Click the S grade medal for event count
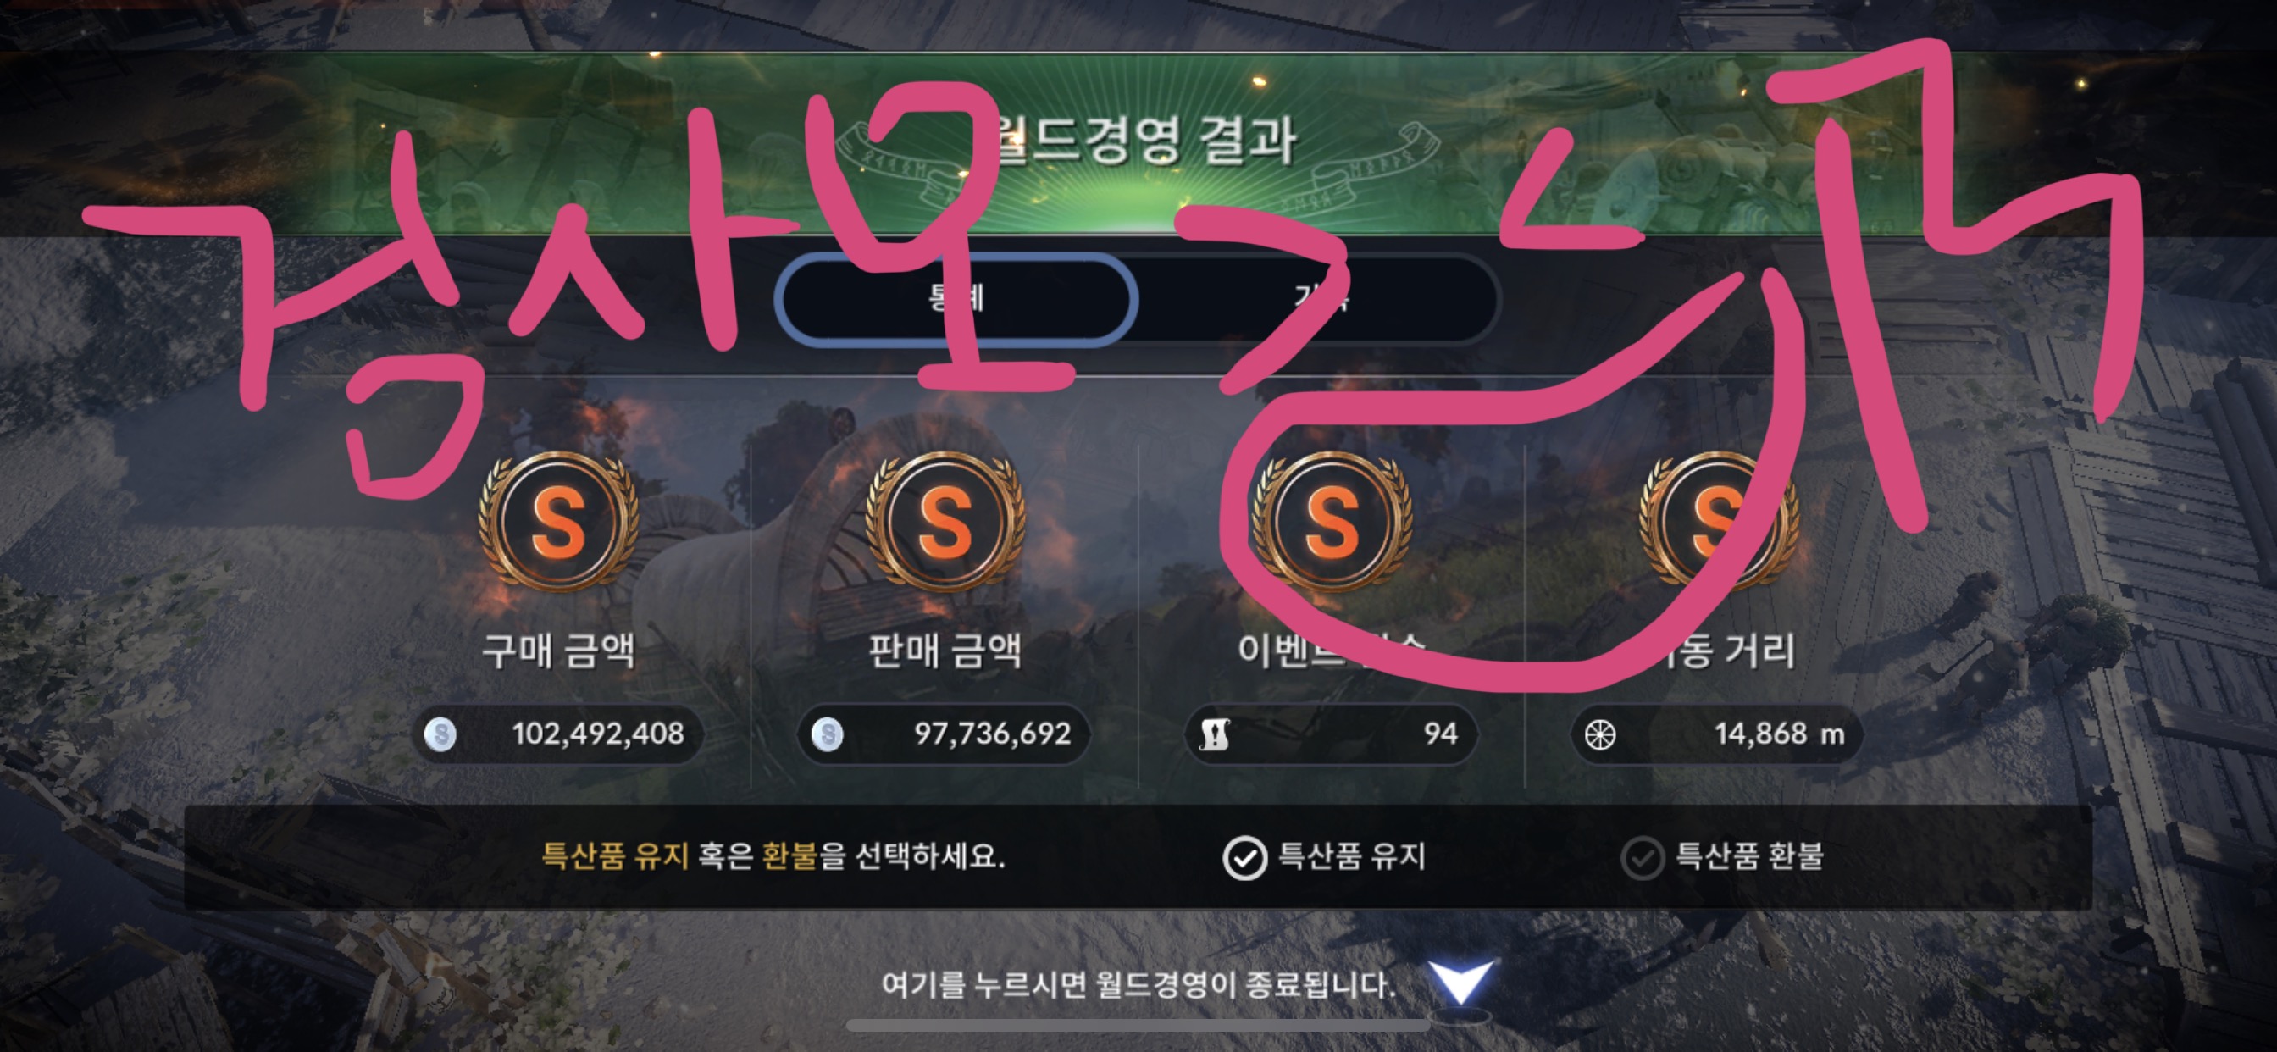The height and width of the screenshot is (1052, 2277). [x=1331, y=522]
